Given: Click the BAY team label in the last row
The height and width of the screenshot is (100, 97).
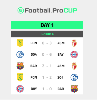Looking at the screenshot, I should coord(34,89).
